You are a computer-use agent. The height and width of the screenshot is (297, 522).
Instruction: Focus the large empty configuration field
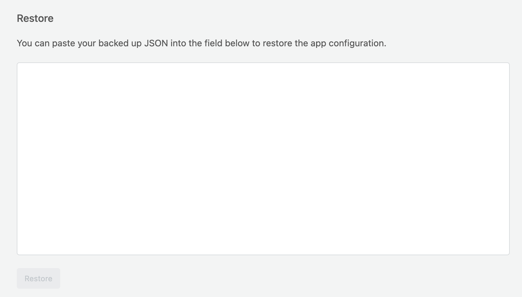tap(263, 159)
